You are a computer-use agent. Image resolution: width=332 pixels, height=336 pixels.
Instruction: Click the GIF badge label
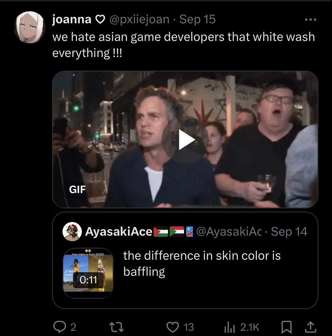coord(77,189)
